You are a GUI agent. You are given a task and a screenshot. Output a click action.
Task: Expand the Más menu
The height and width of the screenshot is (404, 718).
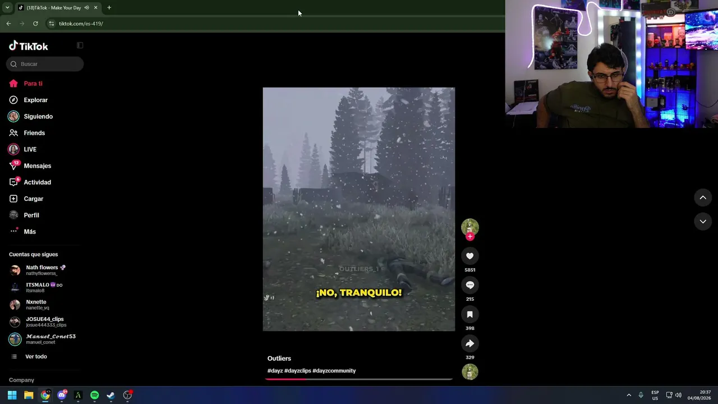[23, 232]
